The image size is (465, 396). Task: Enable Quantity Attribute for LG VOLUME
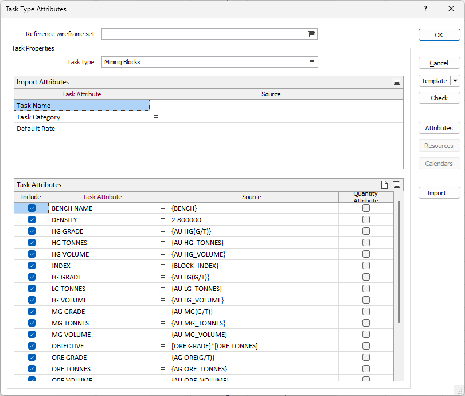[x=366, y=300]
